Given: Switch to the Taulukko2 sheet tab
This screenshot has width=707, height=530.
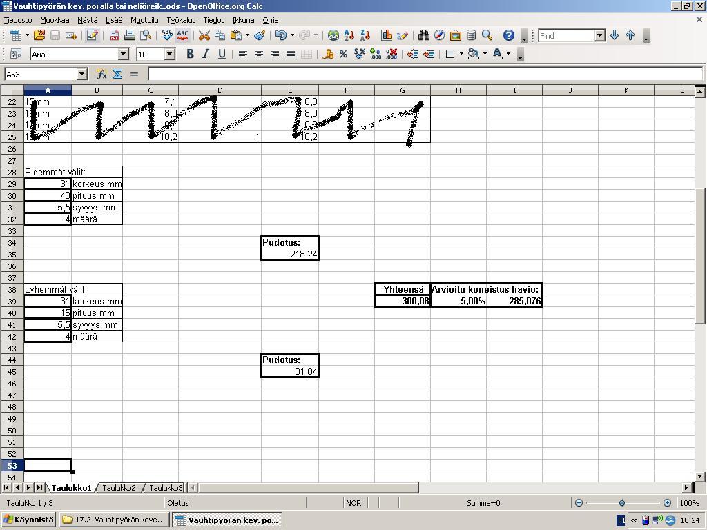Looking at the screenshot, I should 119,488.
